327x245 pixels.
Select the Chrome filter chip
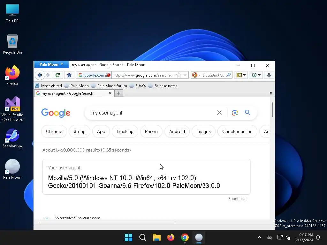(x=54, y=131)
